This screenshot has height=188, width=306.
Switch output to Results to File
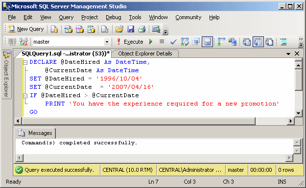tap(269, 42)
